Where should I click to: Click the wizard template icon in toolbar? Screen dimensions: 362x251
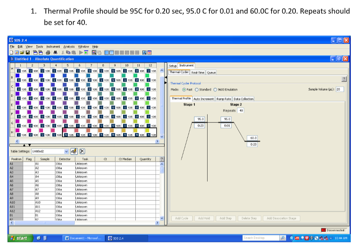[17, 53]
